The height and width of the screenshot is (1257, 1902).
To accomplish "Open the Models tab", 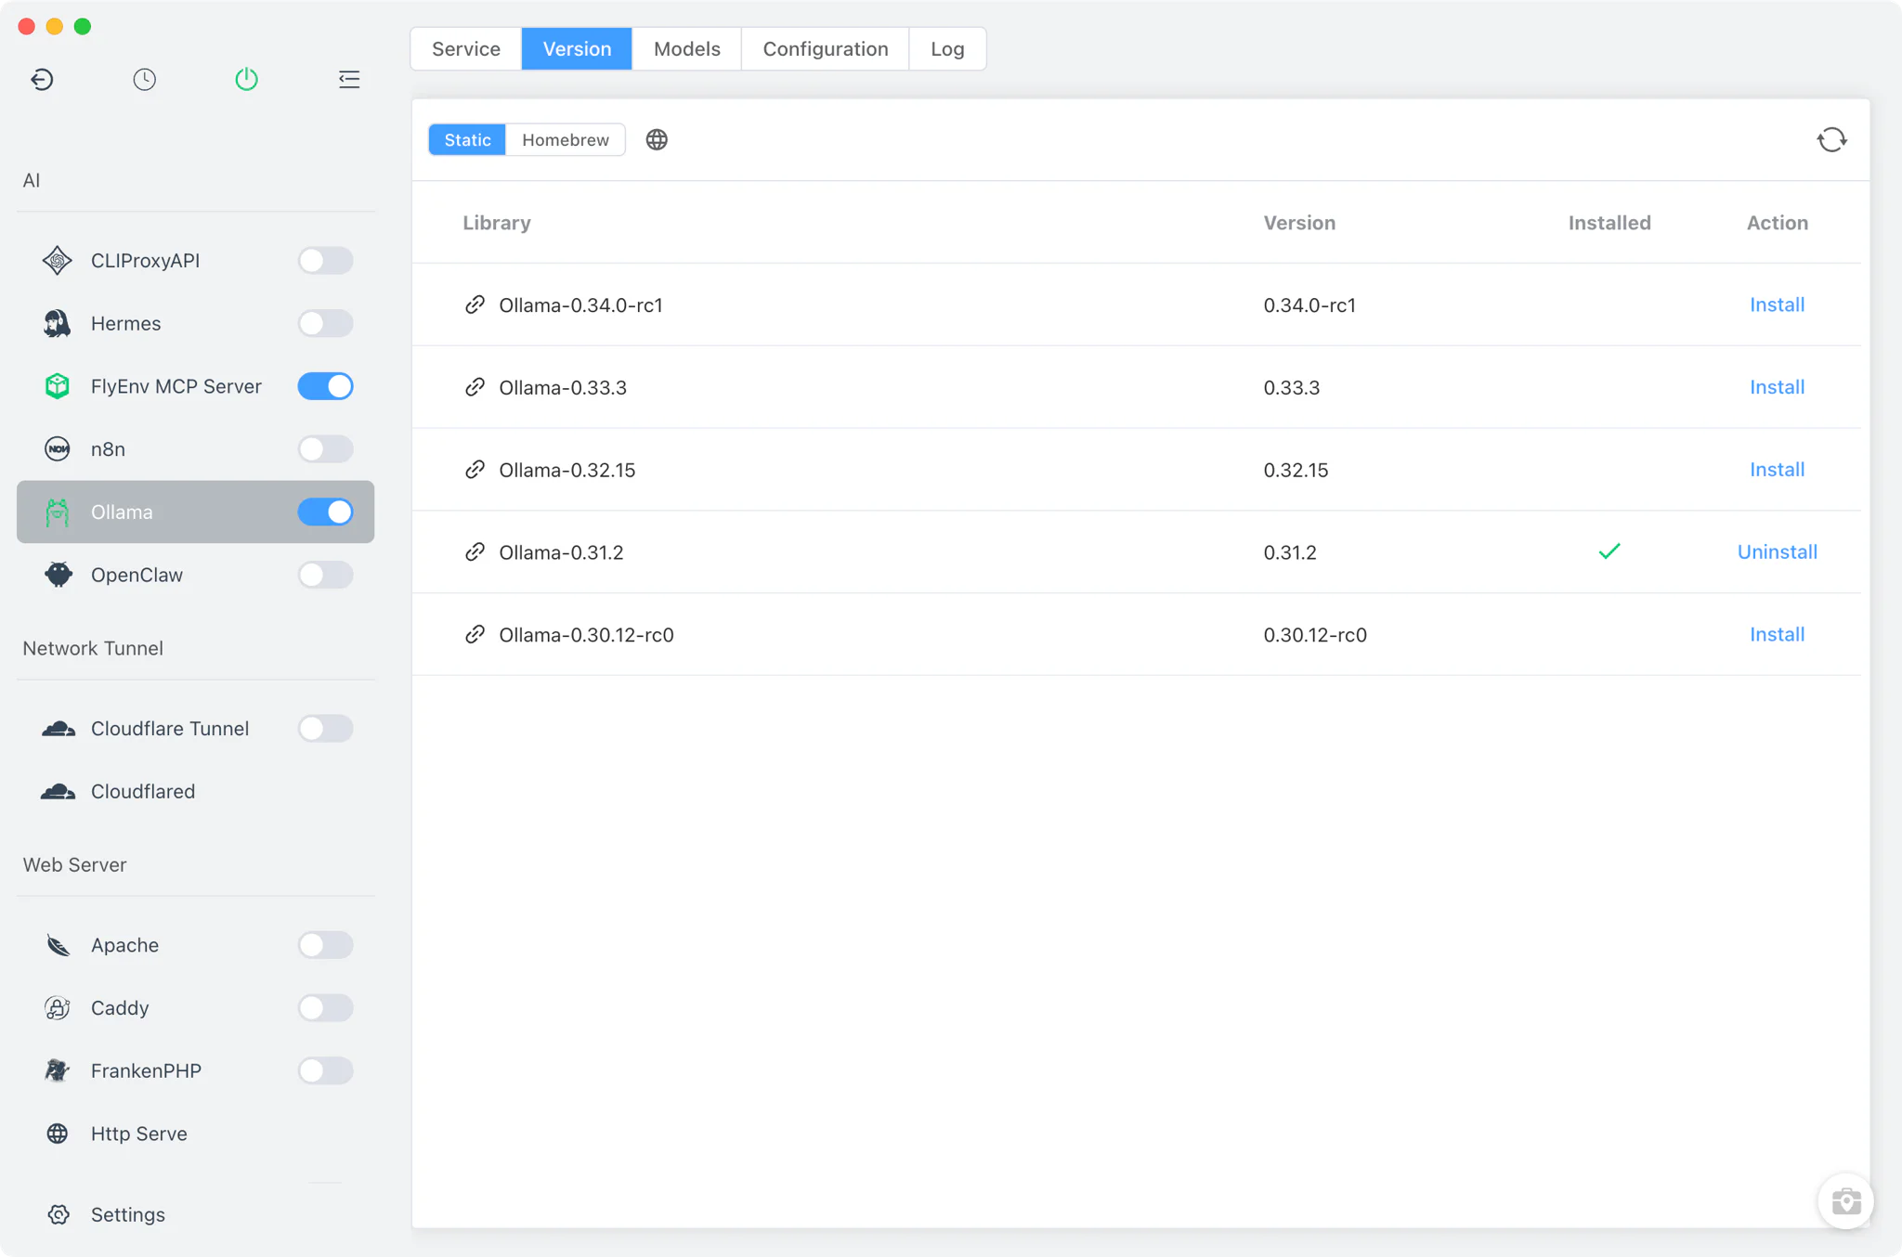I will click(x=687, y=49).
